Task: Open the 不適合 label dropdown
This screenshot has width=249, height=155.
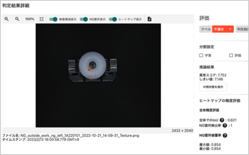Action: click(223, 29)
